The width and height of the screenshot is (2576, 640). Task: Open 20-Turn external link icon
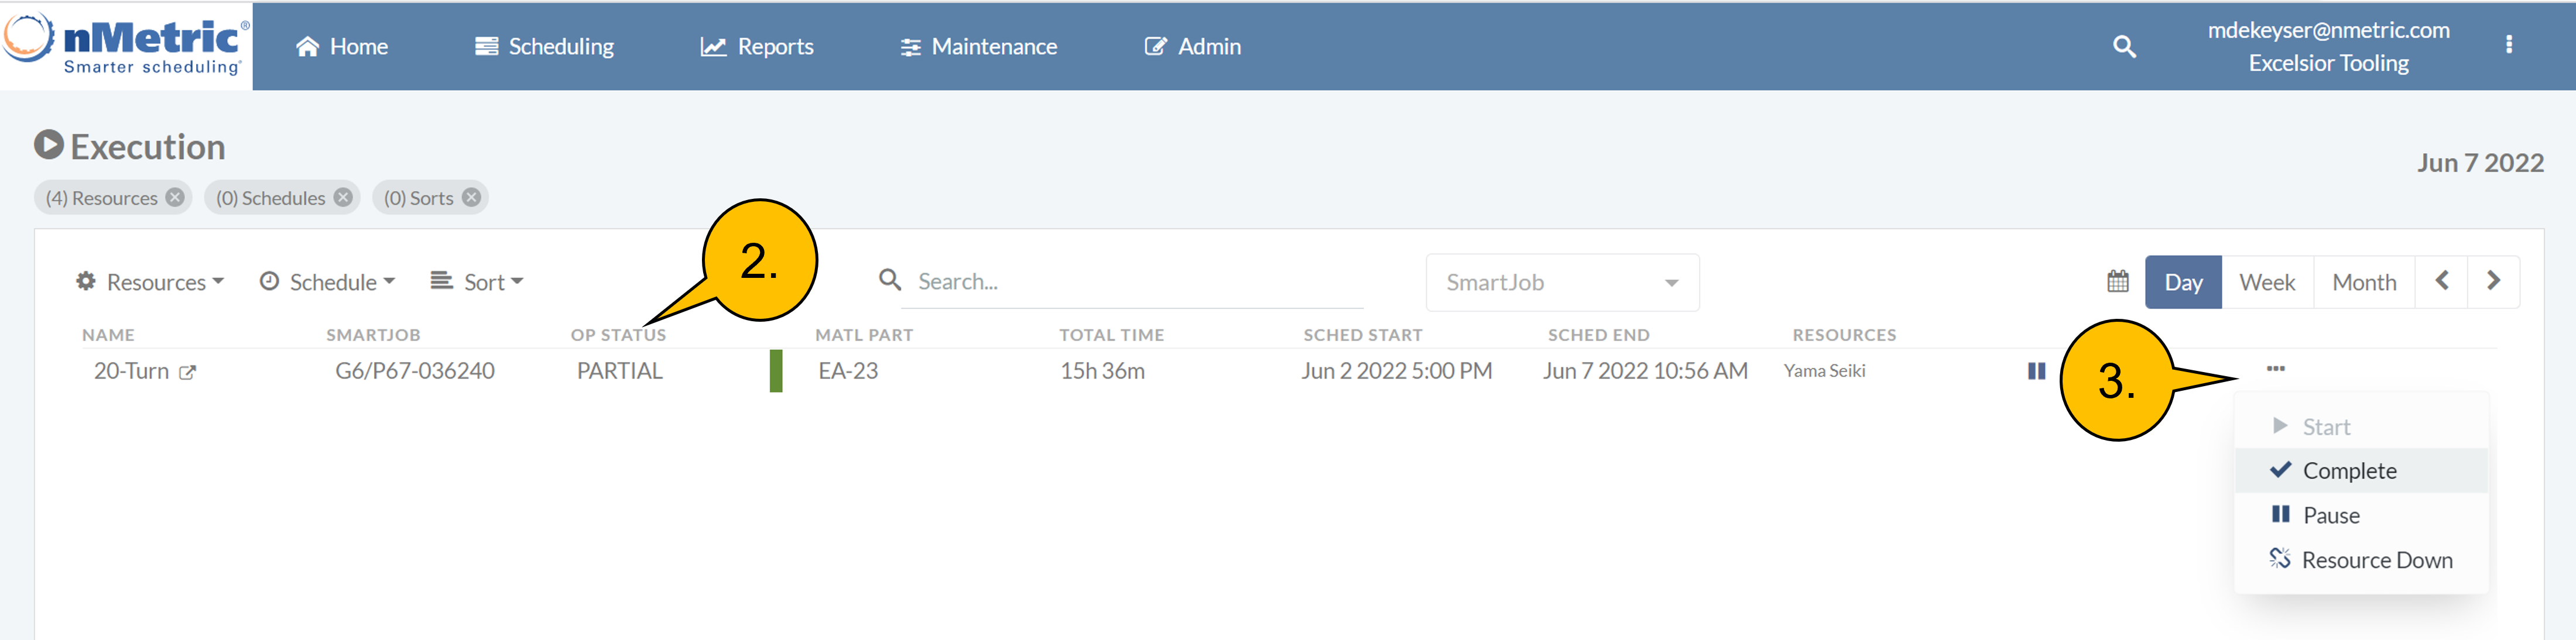pos(187,372)
